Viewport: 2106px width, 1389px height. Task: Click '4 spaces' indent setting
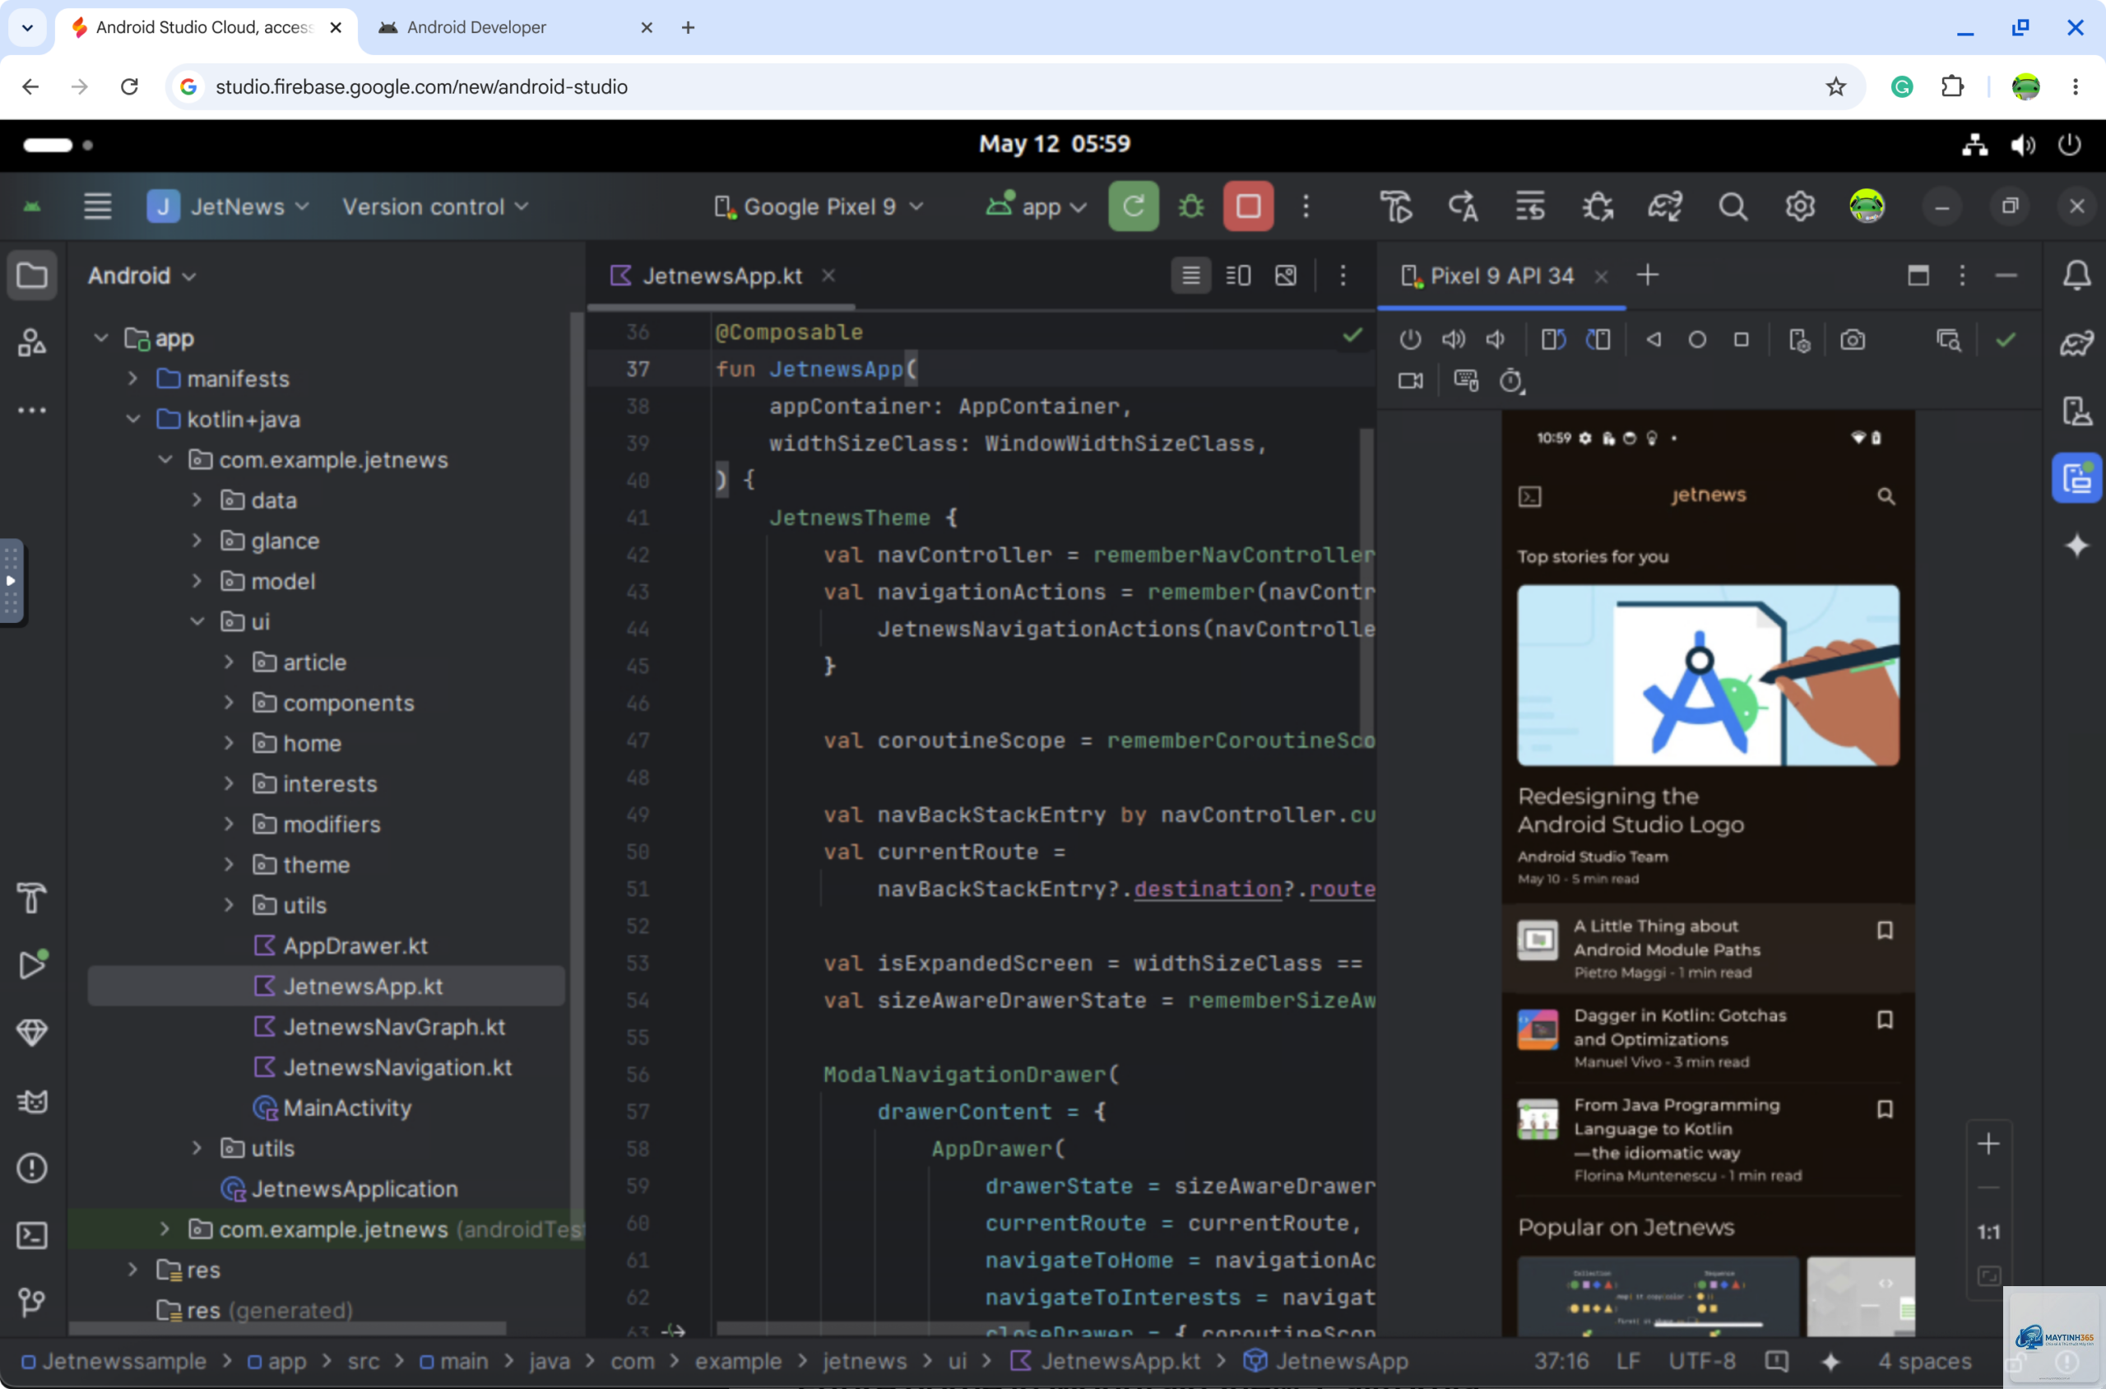click(1924, 1361)
